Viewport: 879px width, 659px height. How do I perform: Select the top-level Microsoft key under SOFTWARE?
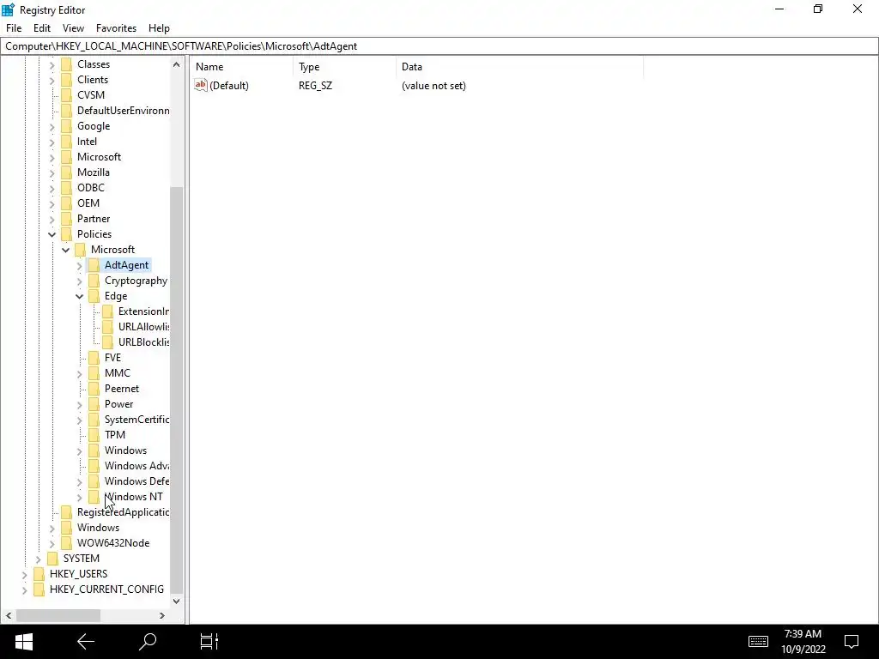coord(100,157)
